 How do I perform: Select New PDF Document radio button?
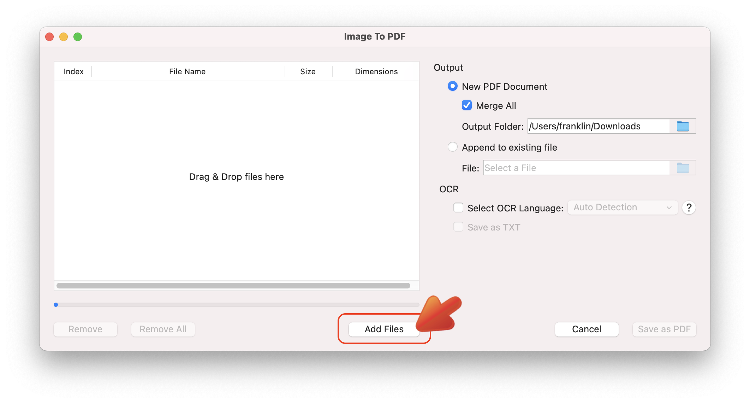point(453,86)
